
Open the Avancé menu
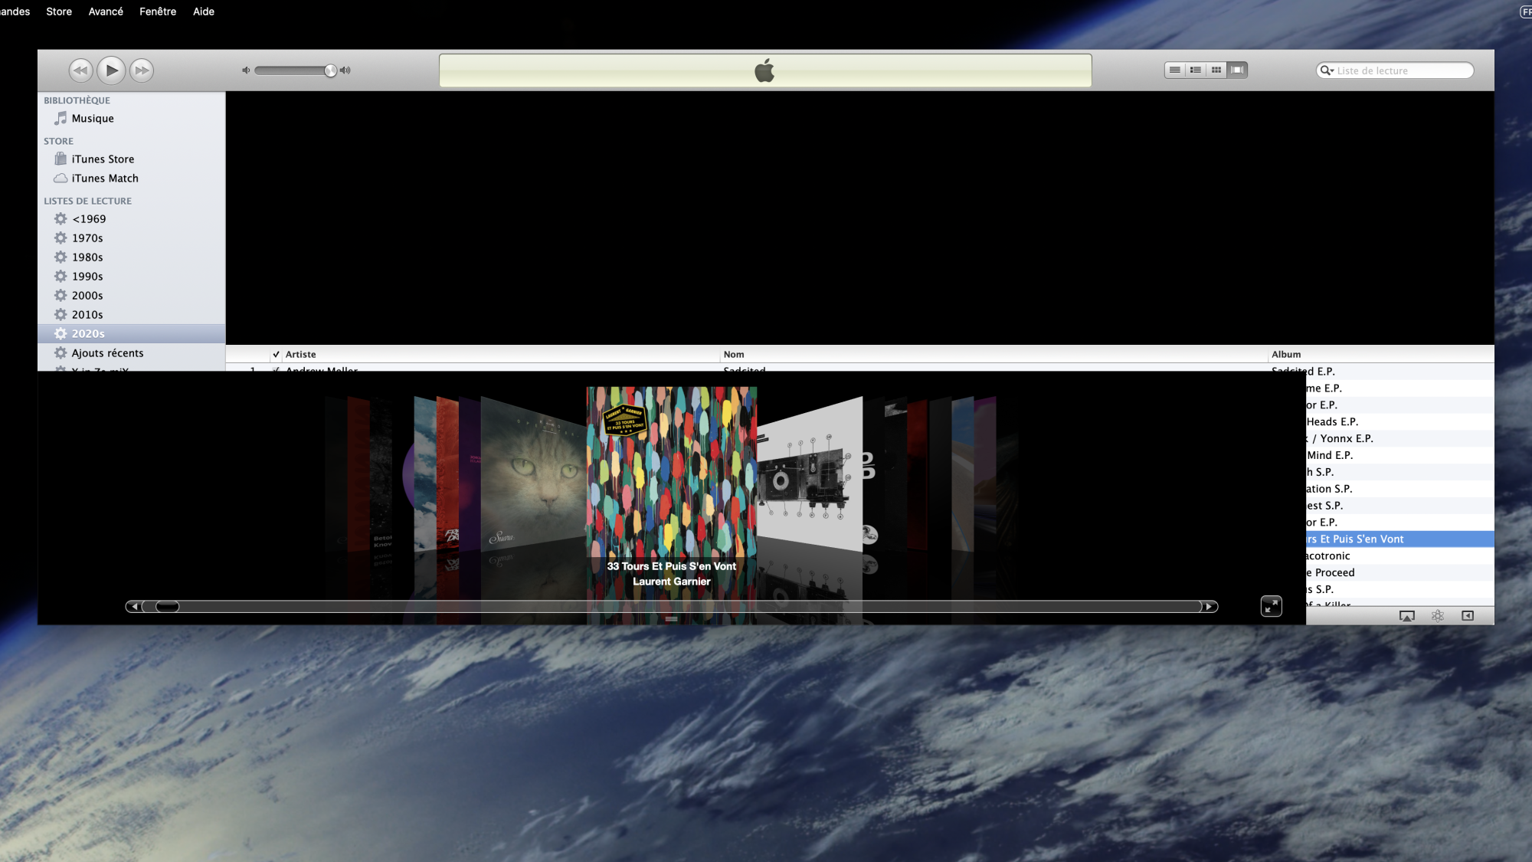click(x=106, y=11)
